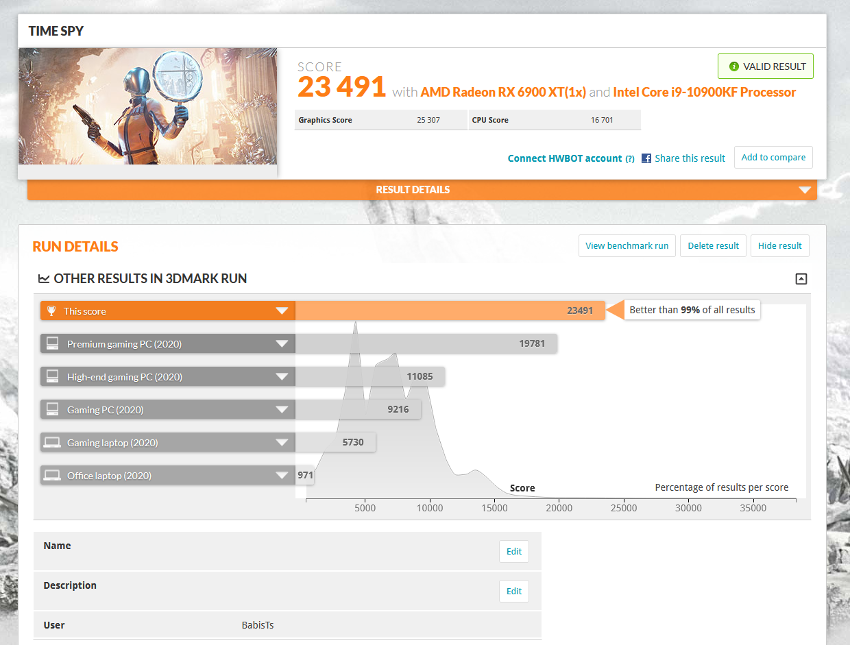850x645 pixels.
Task: Expand the Result Details orange bar arrow
Action: tap(805, 190)
